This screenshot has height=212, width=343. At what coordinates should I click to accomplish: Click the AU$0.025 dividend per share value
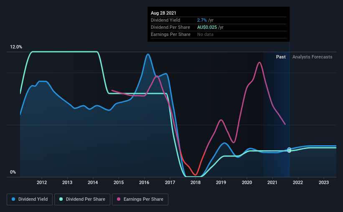[x=207, y=27]
